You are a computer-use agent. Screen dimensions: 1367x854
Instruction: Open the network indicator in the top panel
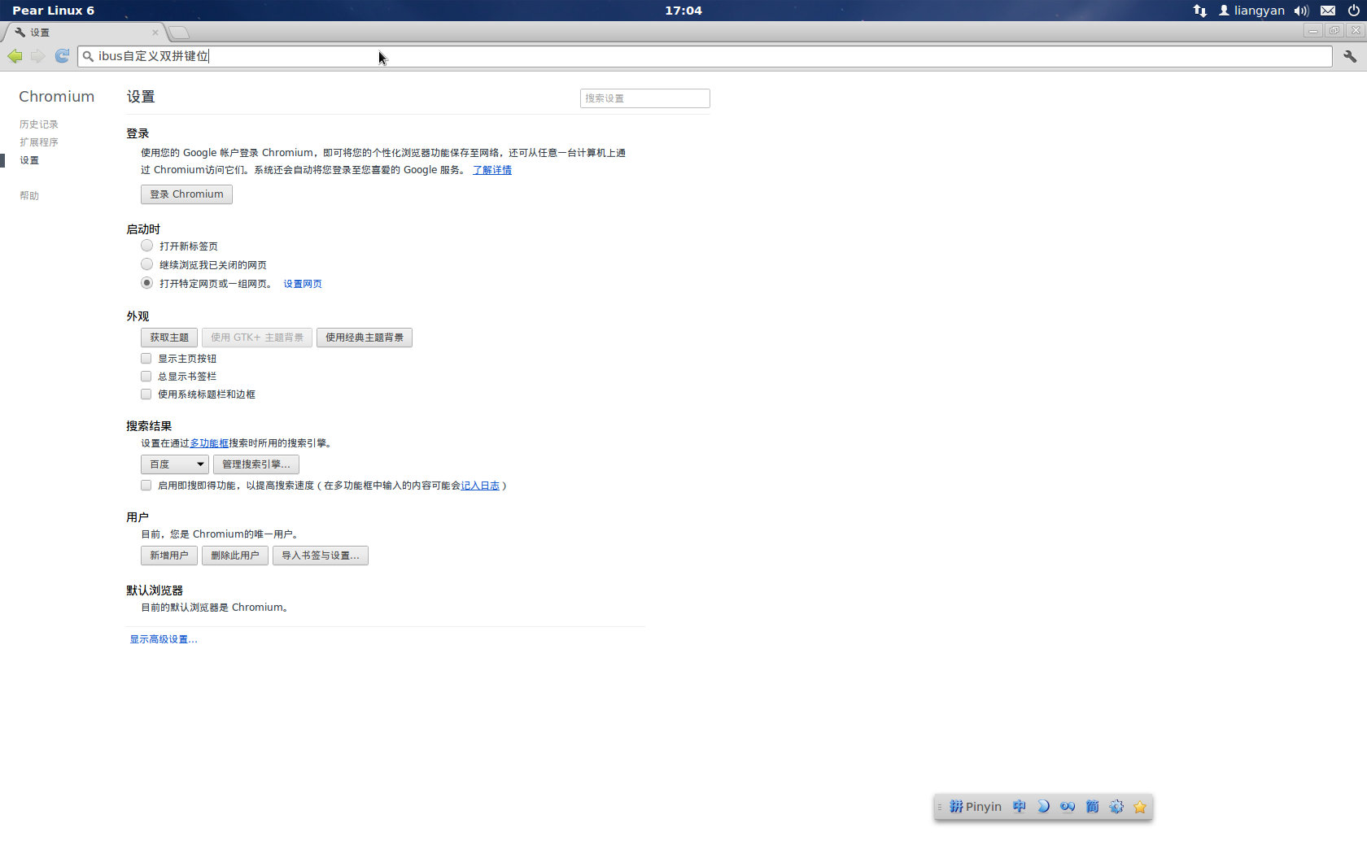point(1200,11)
